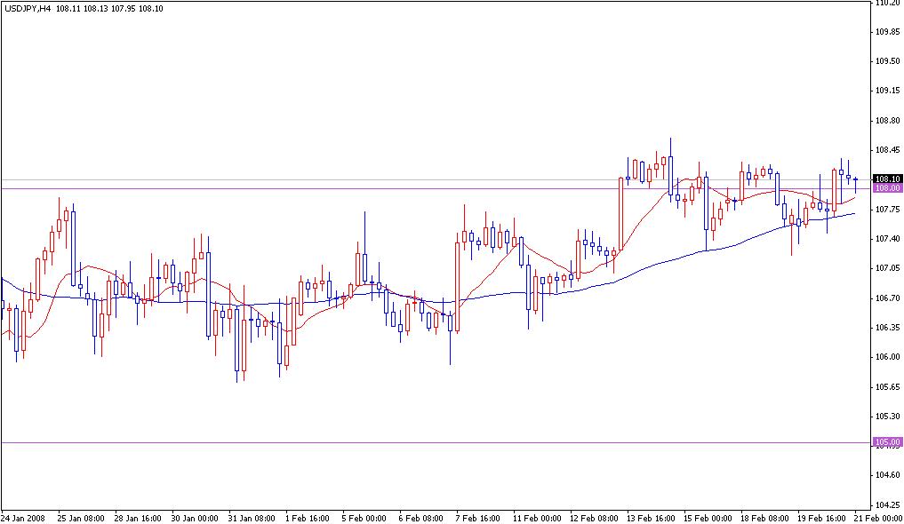The image size is (904, 524).
Task: Click the 106.00 price scale value
Action: (888, 356)
